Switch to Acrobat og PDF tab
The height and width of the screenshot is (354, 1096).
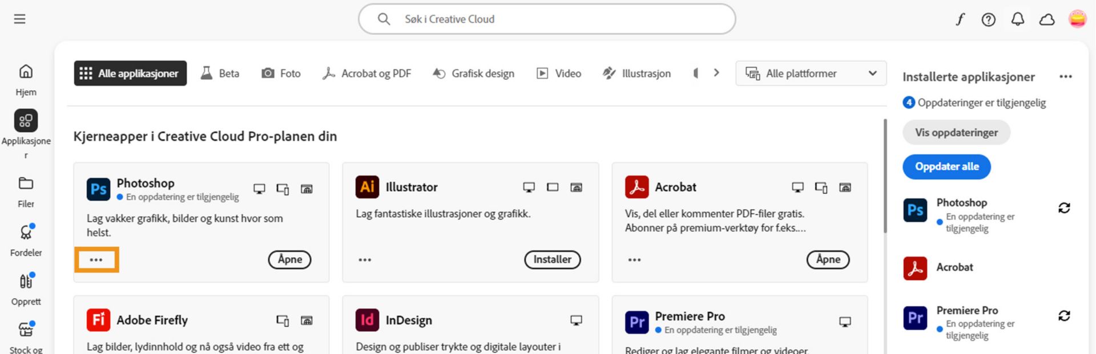click(x=366, y=74)
